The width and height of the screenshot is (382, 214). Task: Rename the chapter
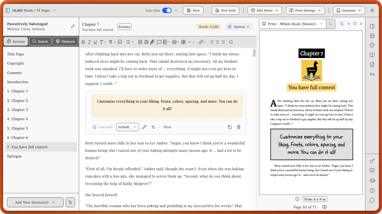tap(124, 27)
